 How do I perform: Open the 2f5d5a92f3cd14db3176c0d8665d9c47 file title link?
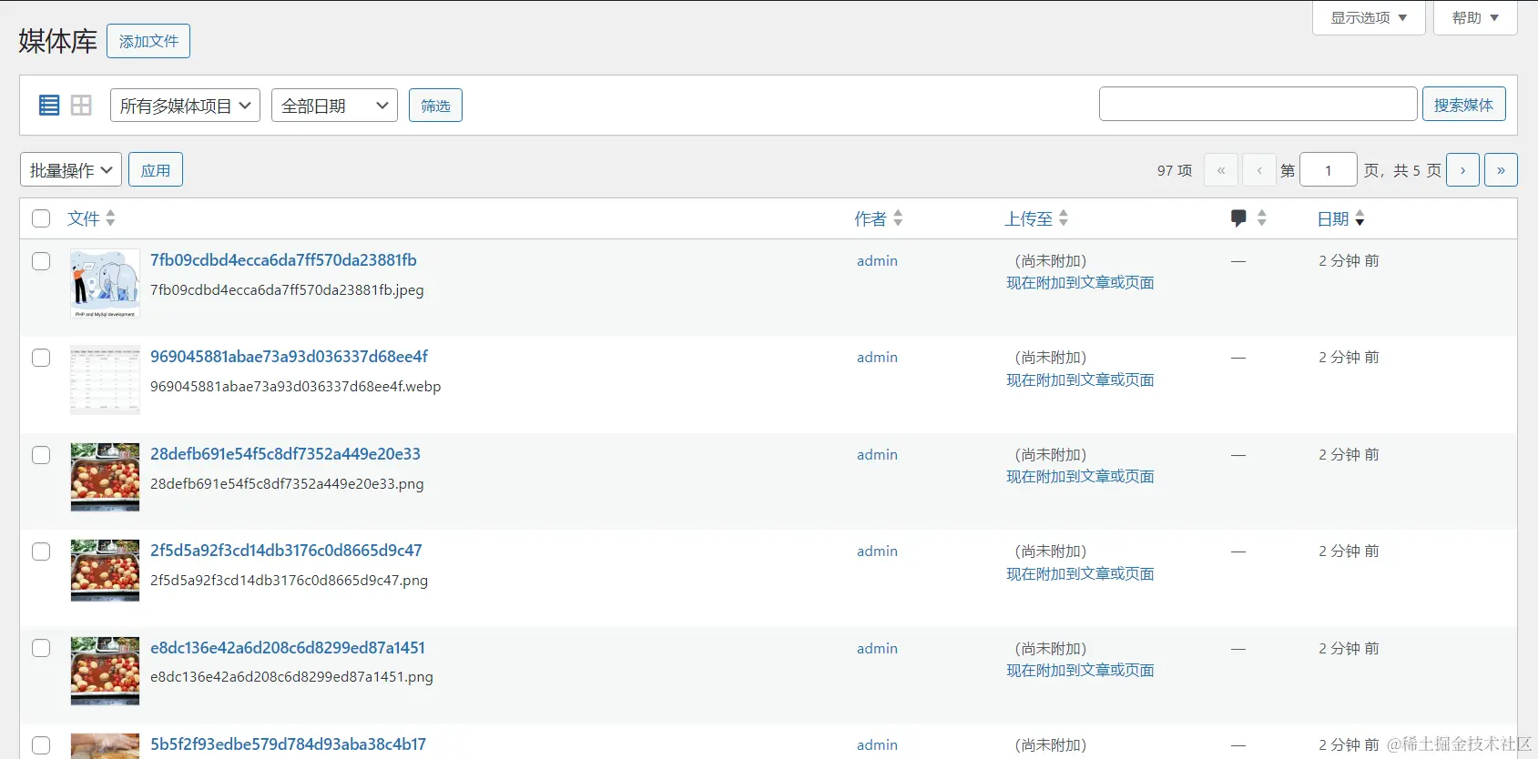click(286, 551)
